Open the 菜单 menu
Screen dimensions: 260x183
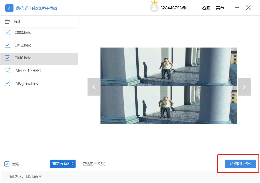(x=220, y=8)
